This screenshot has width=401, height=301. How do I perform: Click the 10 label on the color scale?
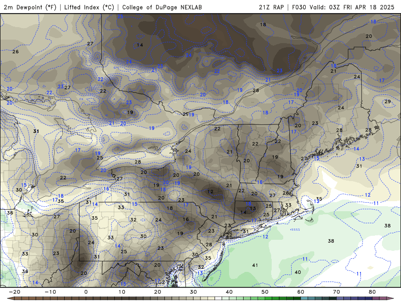point(122,292)
